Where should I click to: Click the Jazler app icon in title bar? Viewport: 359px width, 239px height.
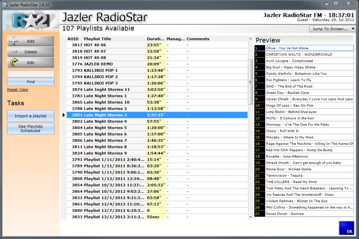pyautogui.click(x=5, y=5)
